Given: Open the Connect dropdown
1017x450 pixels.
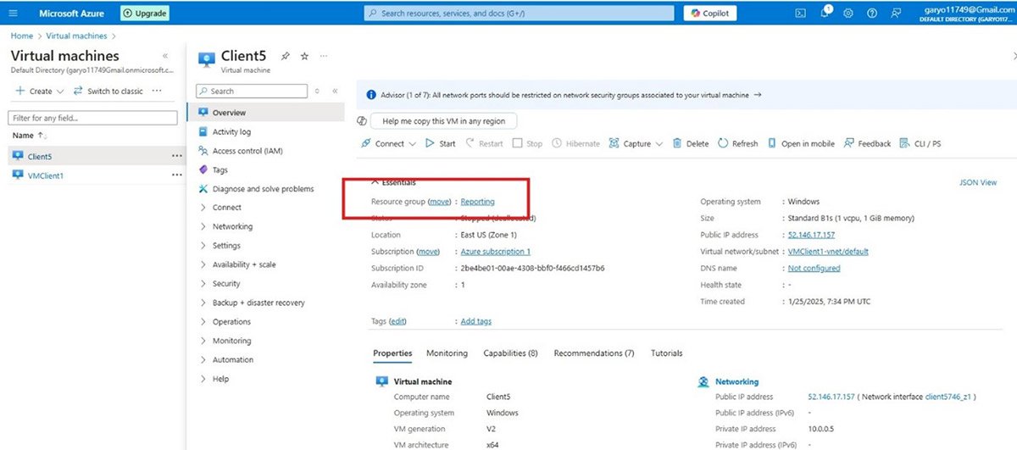Looking at the screenshot, I should (x=389, y=143).
